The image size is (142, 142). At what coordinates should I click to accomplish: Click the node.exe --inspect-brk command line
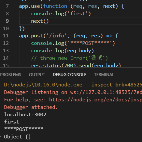pos(73,85)
